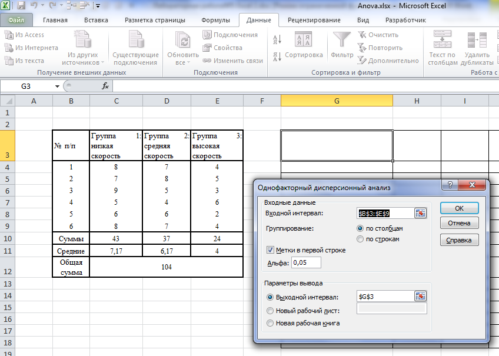Open the Файл tab
The height and width of the screenshot is (356, 499).
point(16,20)
